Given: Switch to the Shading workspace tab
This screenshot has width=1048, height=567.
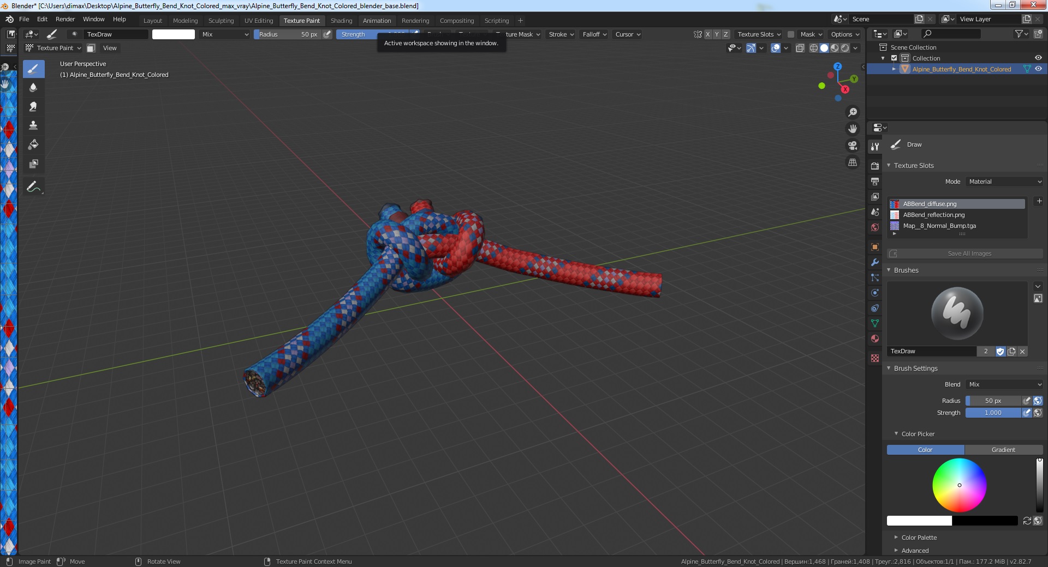Looking at the screenshot, I should pos(341,21).
